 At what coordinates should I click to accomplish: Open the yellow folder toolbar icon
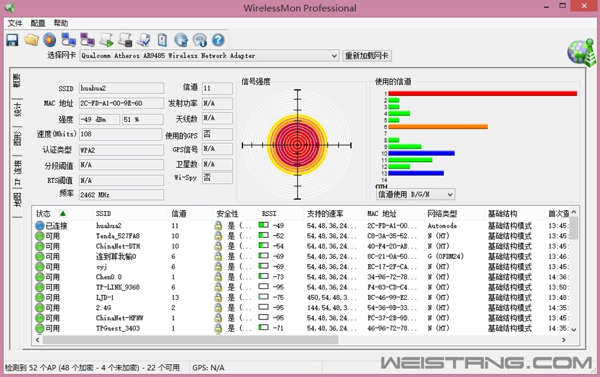click(x=31, y=40)
